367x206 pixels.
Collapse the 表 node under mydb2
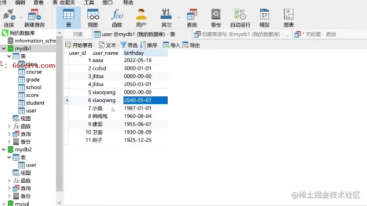(x=9, y=157)
